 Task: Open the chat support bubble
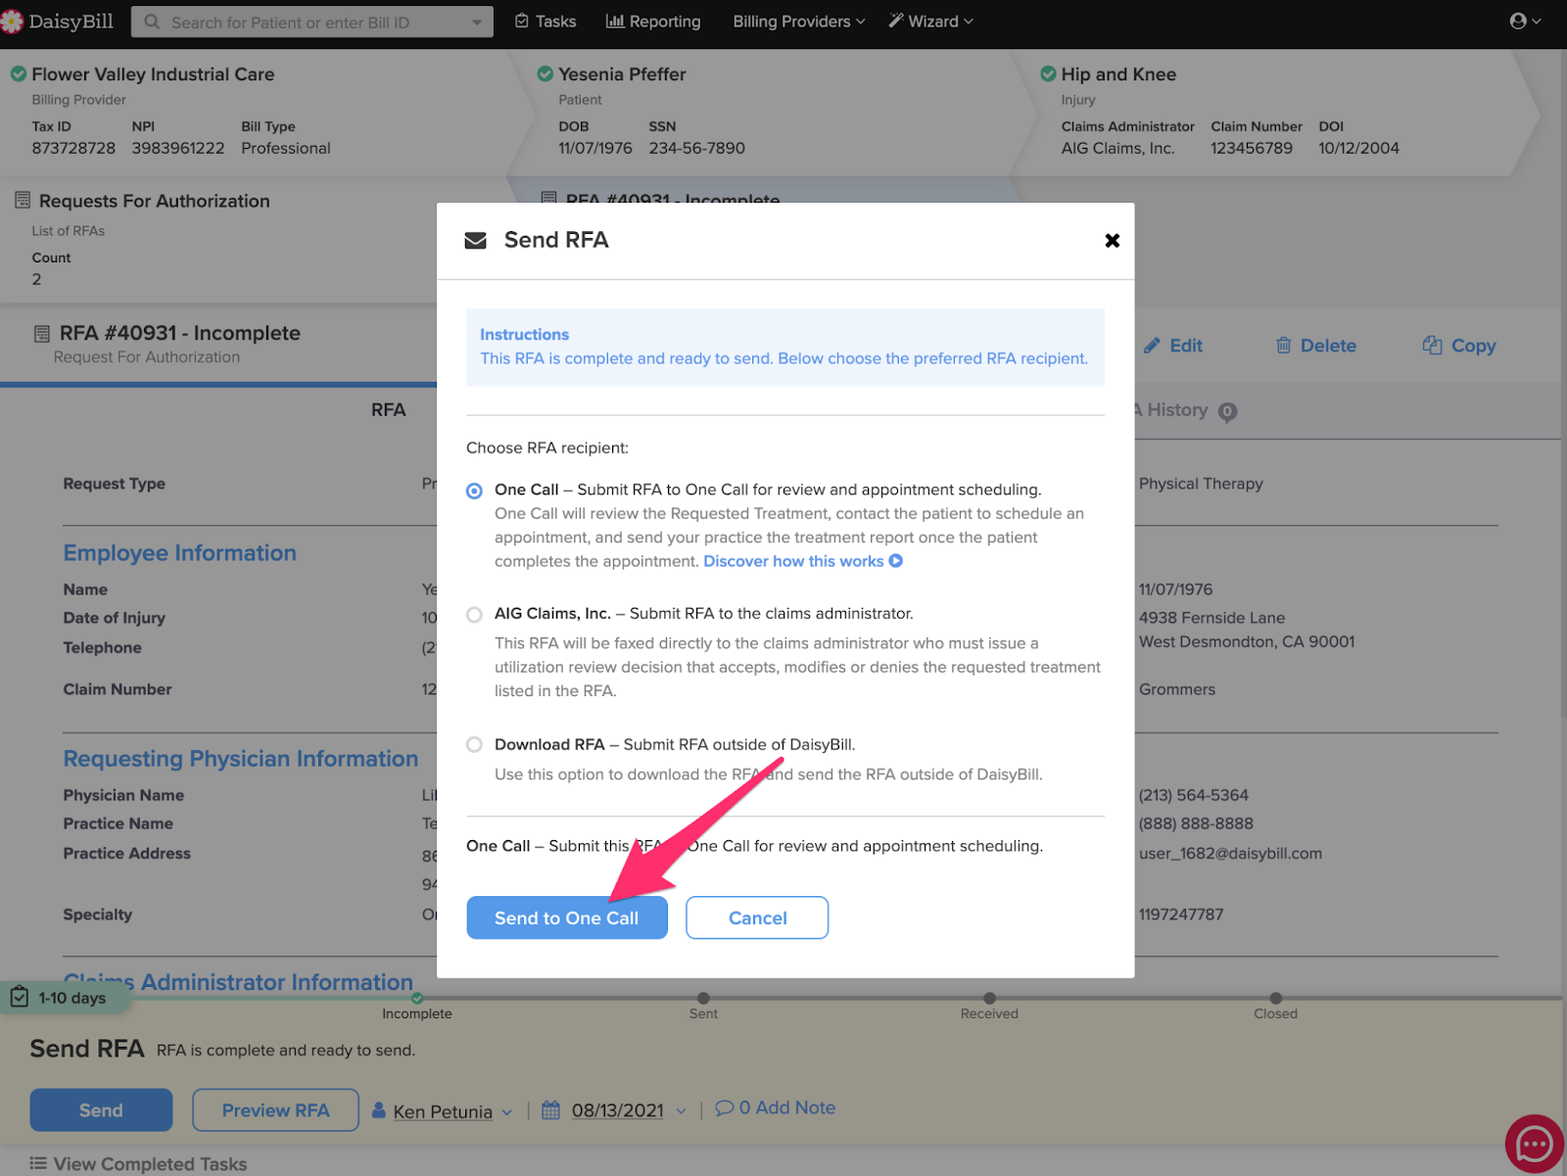pyautogui.click(x=1534, y=1144)
